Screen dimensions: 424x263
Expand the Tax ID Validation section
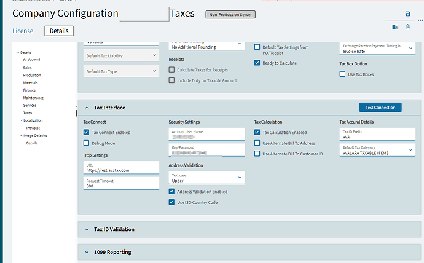87,229
